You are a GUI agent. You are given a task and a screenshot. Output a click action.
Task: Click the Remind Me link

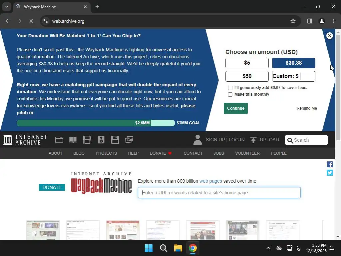click(x=307, y=108)
